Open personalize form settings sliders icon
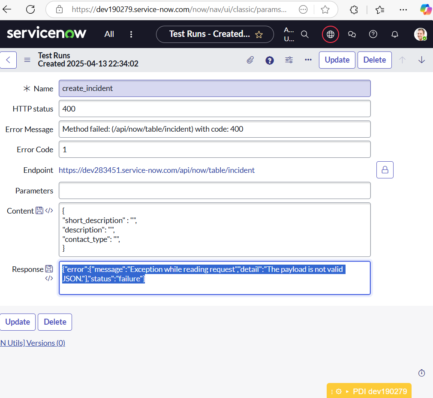Screen dimensions: 433x398 [289, 60]
